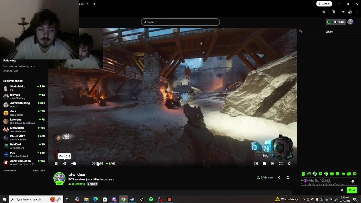The height and width of the screenshot is (203, 361).
Task: Open the ufw_dean channel name link
Action: 77,175
